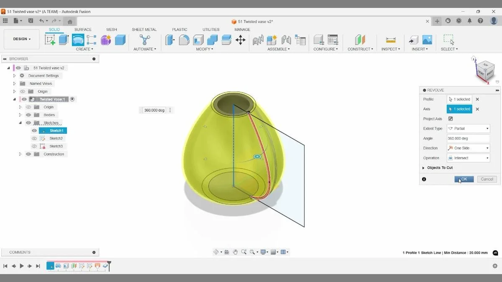Switch to the Surface tab
Screen dimensions: 502x282
[x=83, y=30]
